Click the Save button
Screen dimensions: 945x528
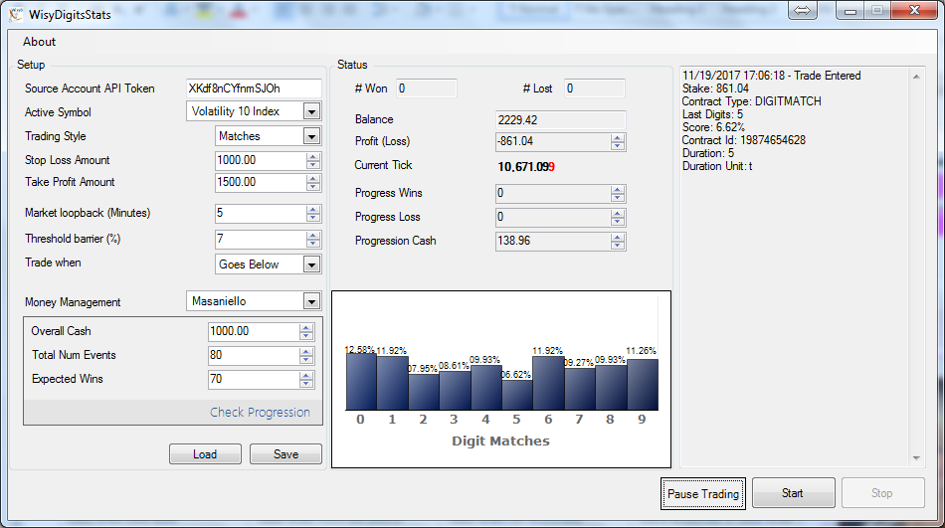pyautogui.click(x=285, y=454)
